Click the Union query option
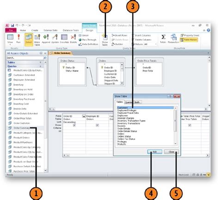219x200 pixels. tap(84, 36)
